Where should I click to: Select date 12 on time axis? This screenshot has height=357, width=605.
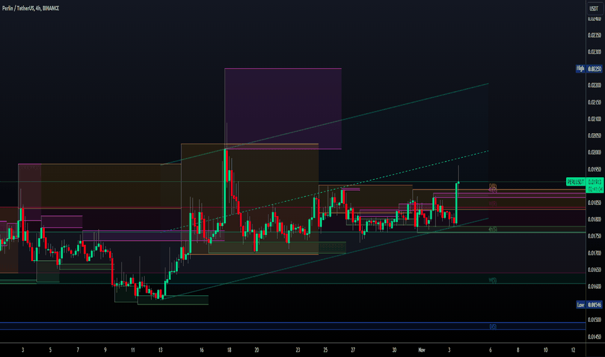click(x=573, y=350)
